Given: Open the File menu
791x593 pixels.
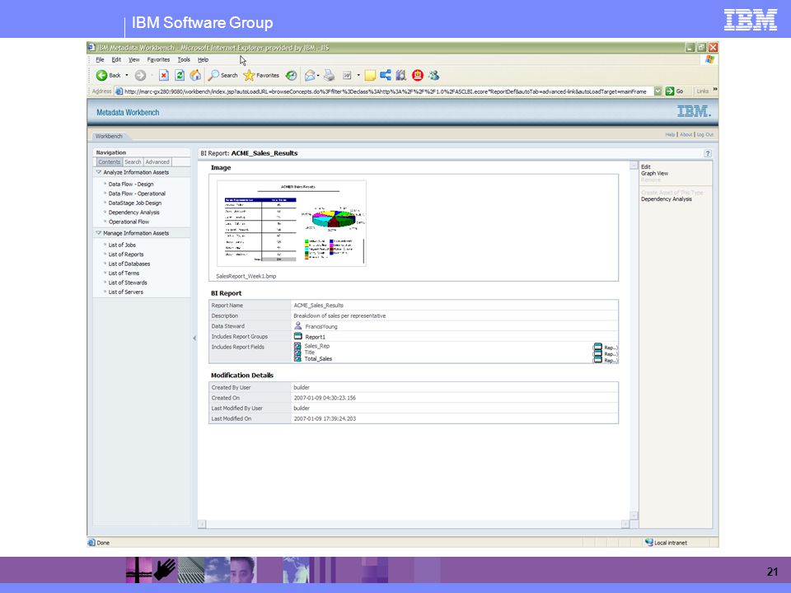Looking at the screenshot, I should [x=100, y=59].
